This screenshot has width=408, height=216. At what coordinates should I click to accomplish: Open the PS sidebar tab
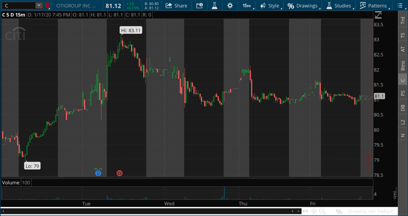tap(403, 93)
